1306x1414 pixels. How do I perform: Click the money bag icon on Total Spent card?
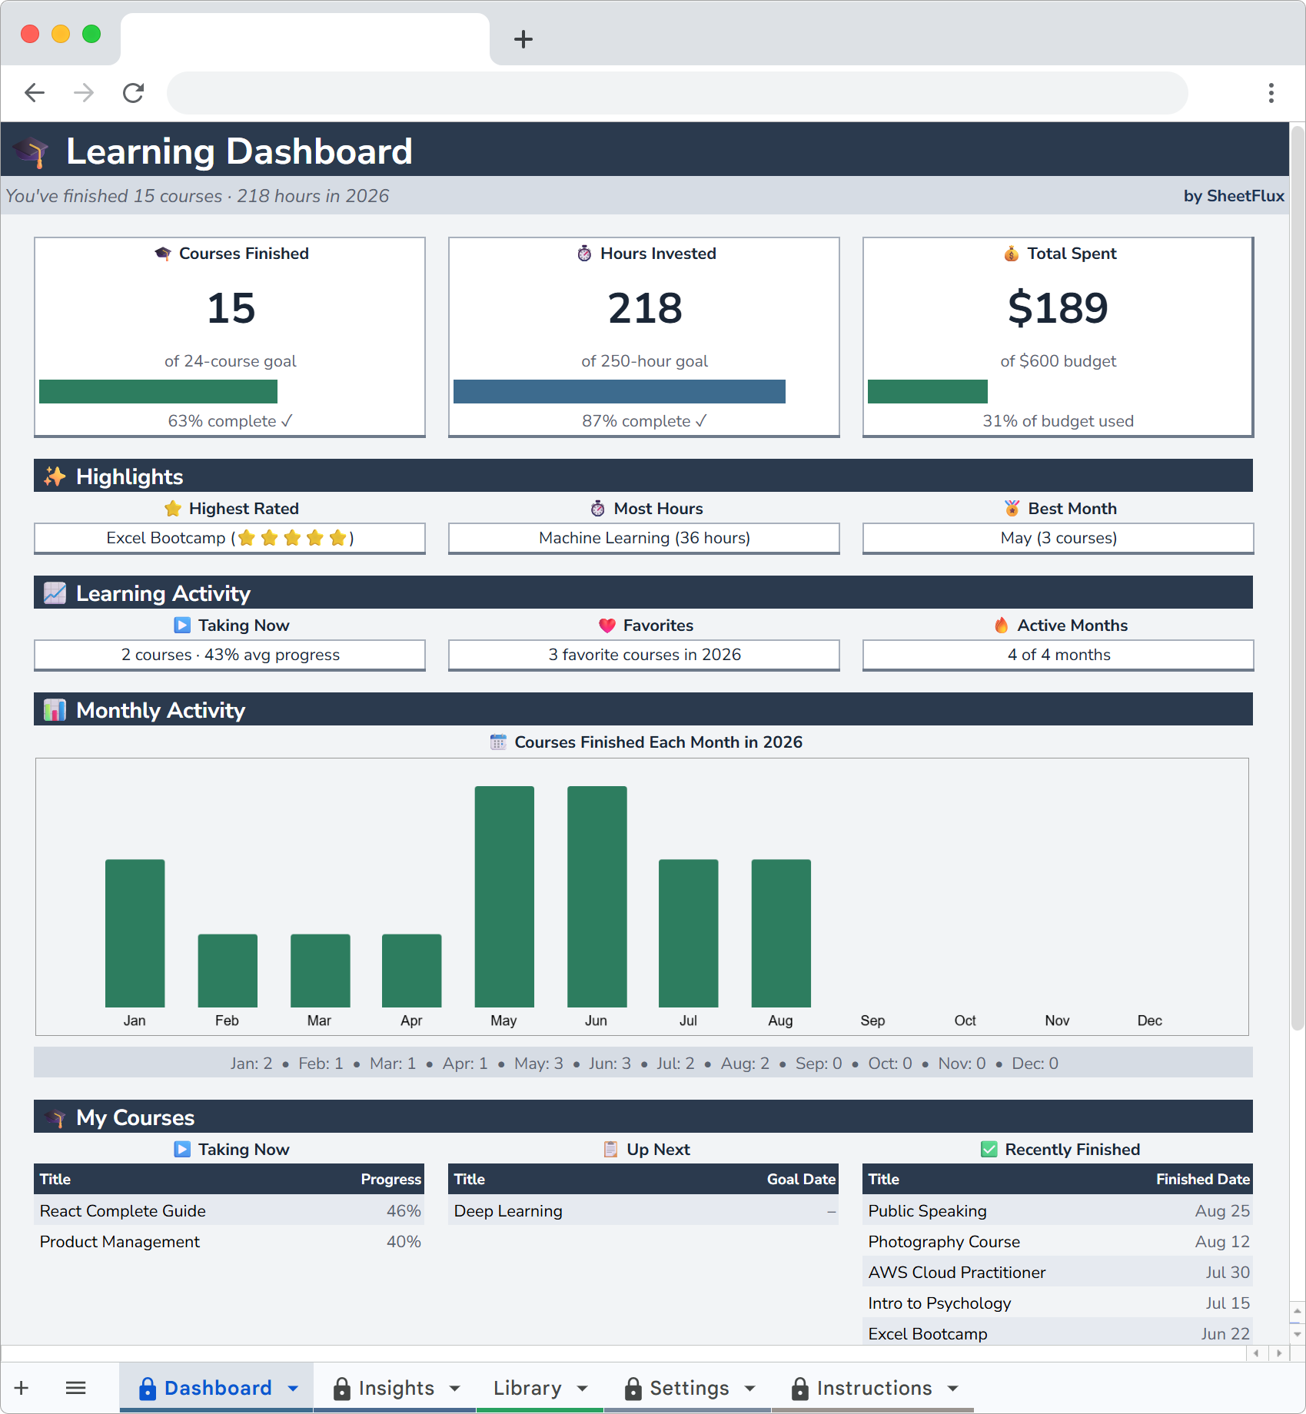click(x=1012, y=254)
